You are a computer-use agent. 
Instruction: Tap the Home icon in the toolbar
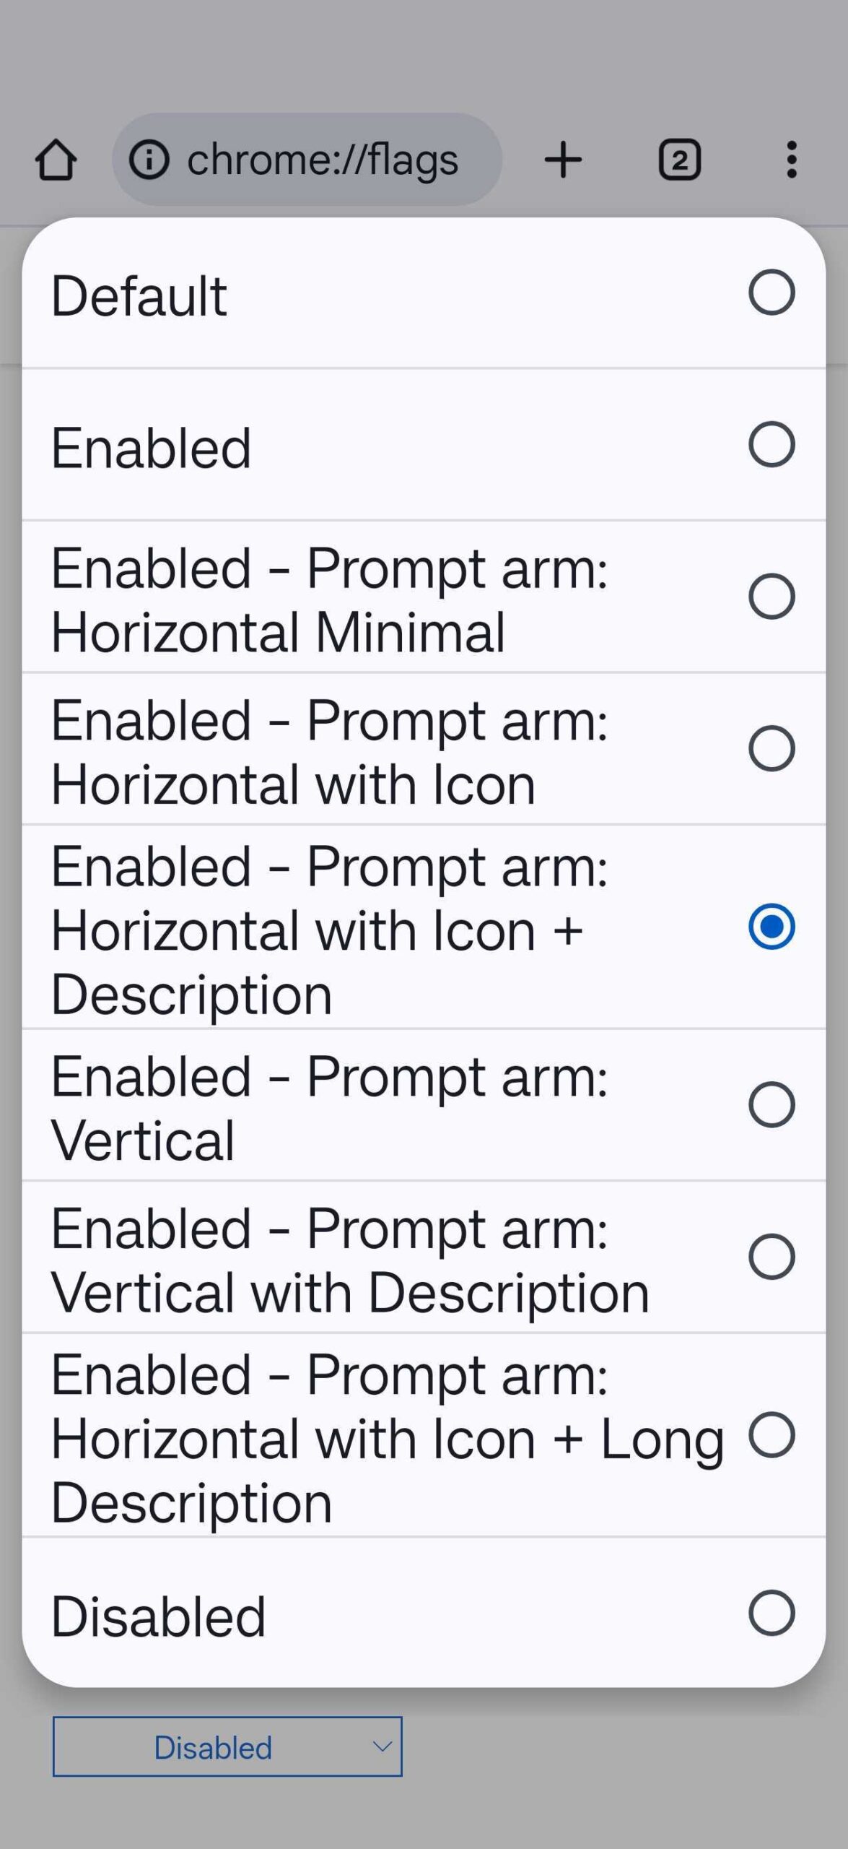[56, 160]
